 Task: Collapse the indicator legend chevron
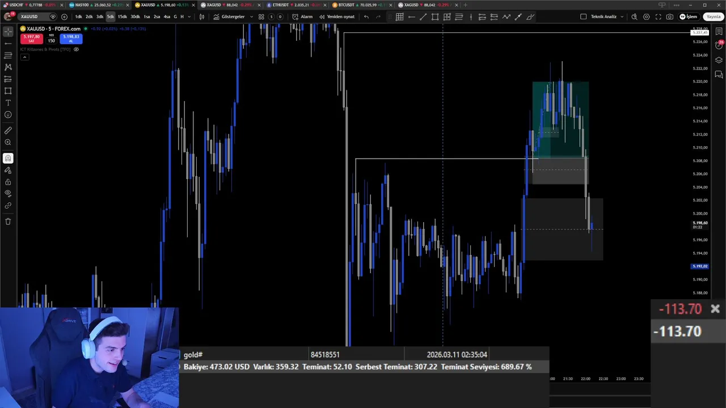pyautogui.click(x=24, y=57)
